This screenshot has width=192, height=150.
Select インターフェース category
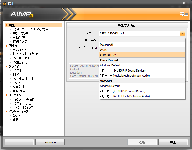click(x=18, y=112)
